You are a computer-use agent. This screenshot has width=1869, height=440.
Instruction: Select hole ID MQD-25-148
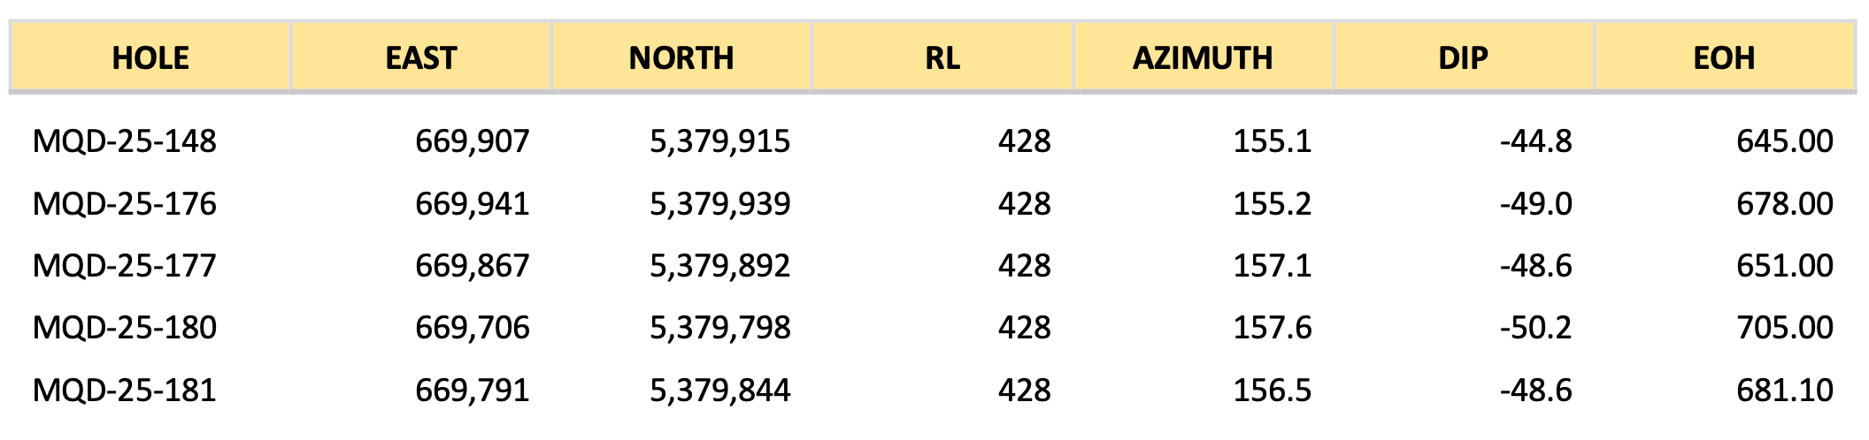point(125,141)
